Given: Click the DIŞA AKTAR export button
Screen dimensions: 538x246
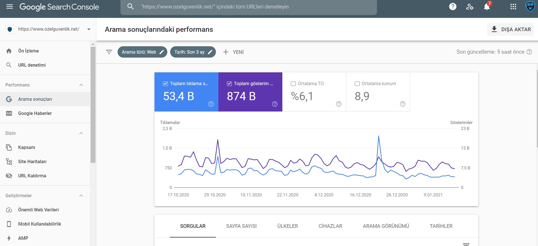Looking at the screenshot, I should [x=510, y=29].
